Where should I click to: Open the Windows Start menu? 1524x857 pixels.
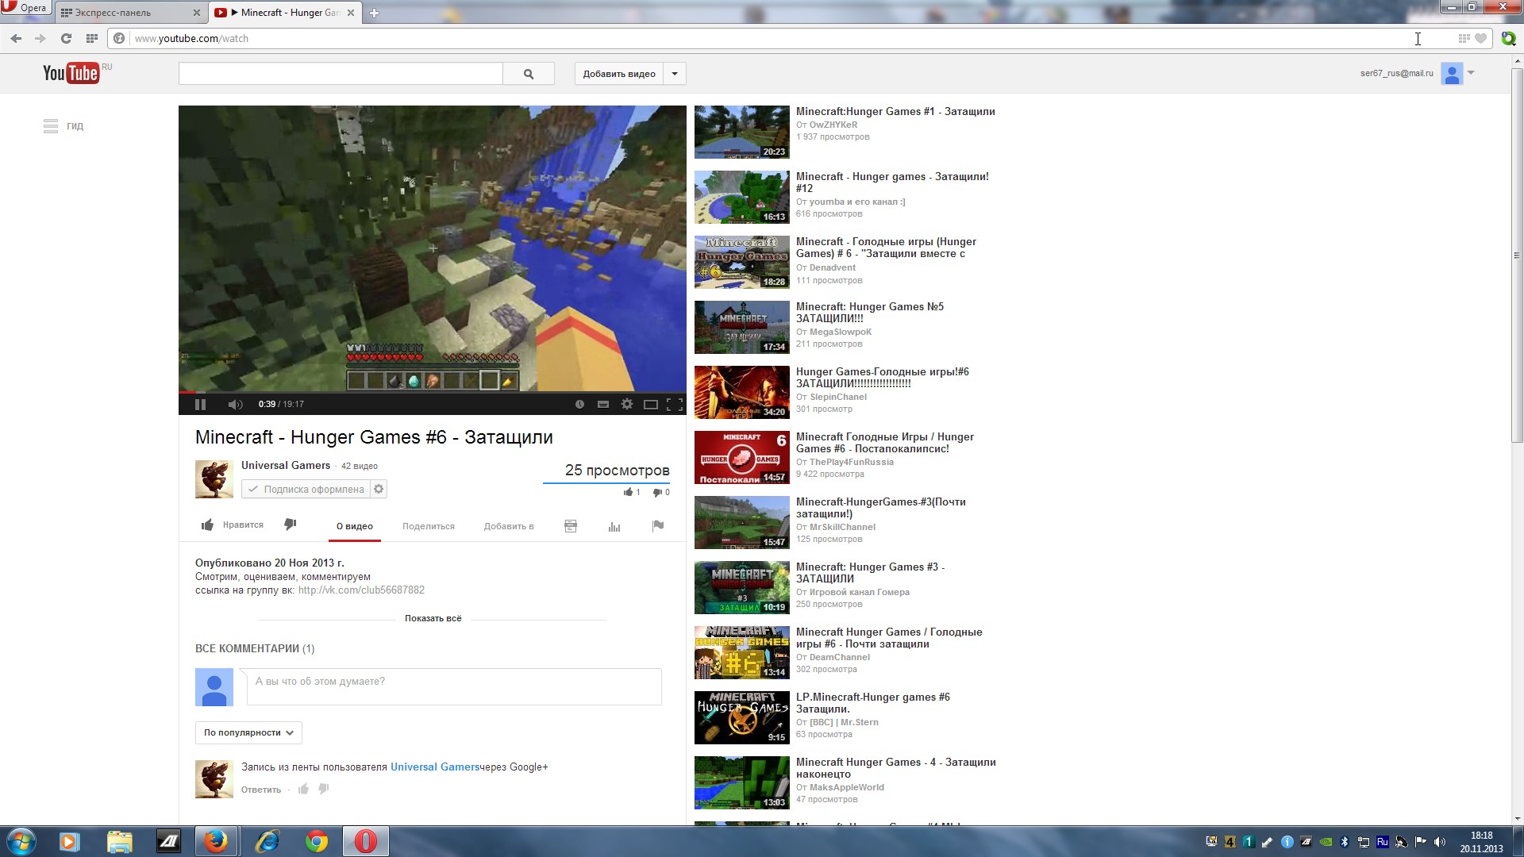[21, 841]
